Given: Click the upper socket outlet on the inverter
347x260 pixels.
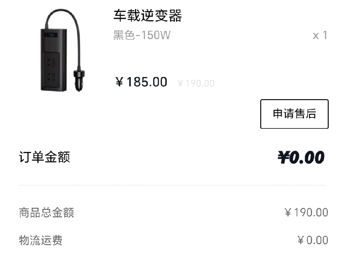Looking at the screenshot, I should click(51, 62).
